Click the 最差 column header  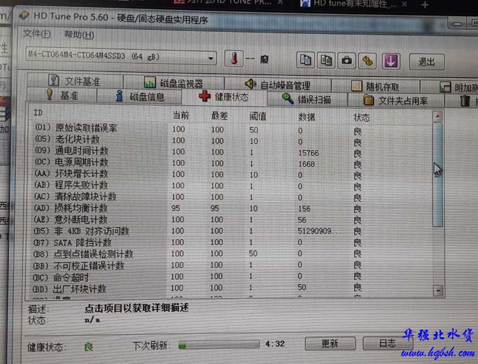click(x=219, y=116)
